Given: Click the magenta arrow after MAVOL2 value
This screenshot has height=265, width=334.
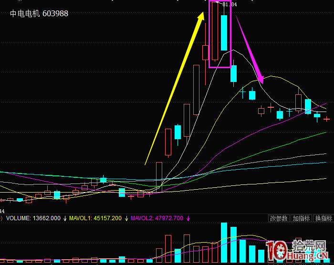Looking at the screenshot, I should coord(188,218).
